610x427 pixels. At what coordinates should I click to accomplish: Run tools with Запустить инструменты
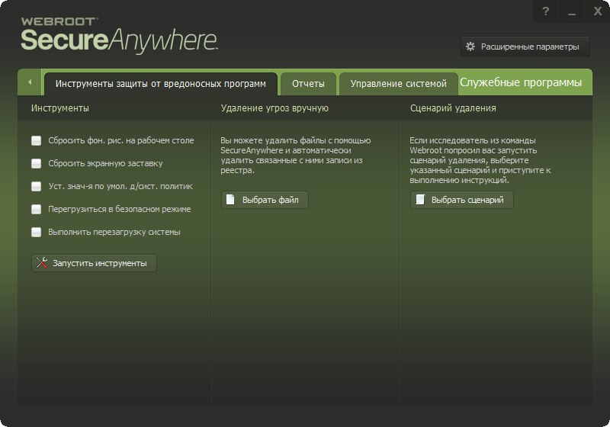click(x=94, y=263)
